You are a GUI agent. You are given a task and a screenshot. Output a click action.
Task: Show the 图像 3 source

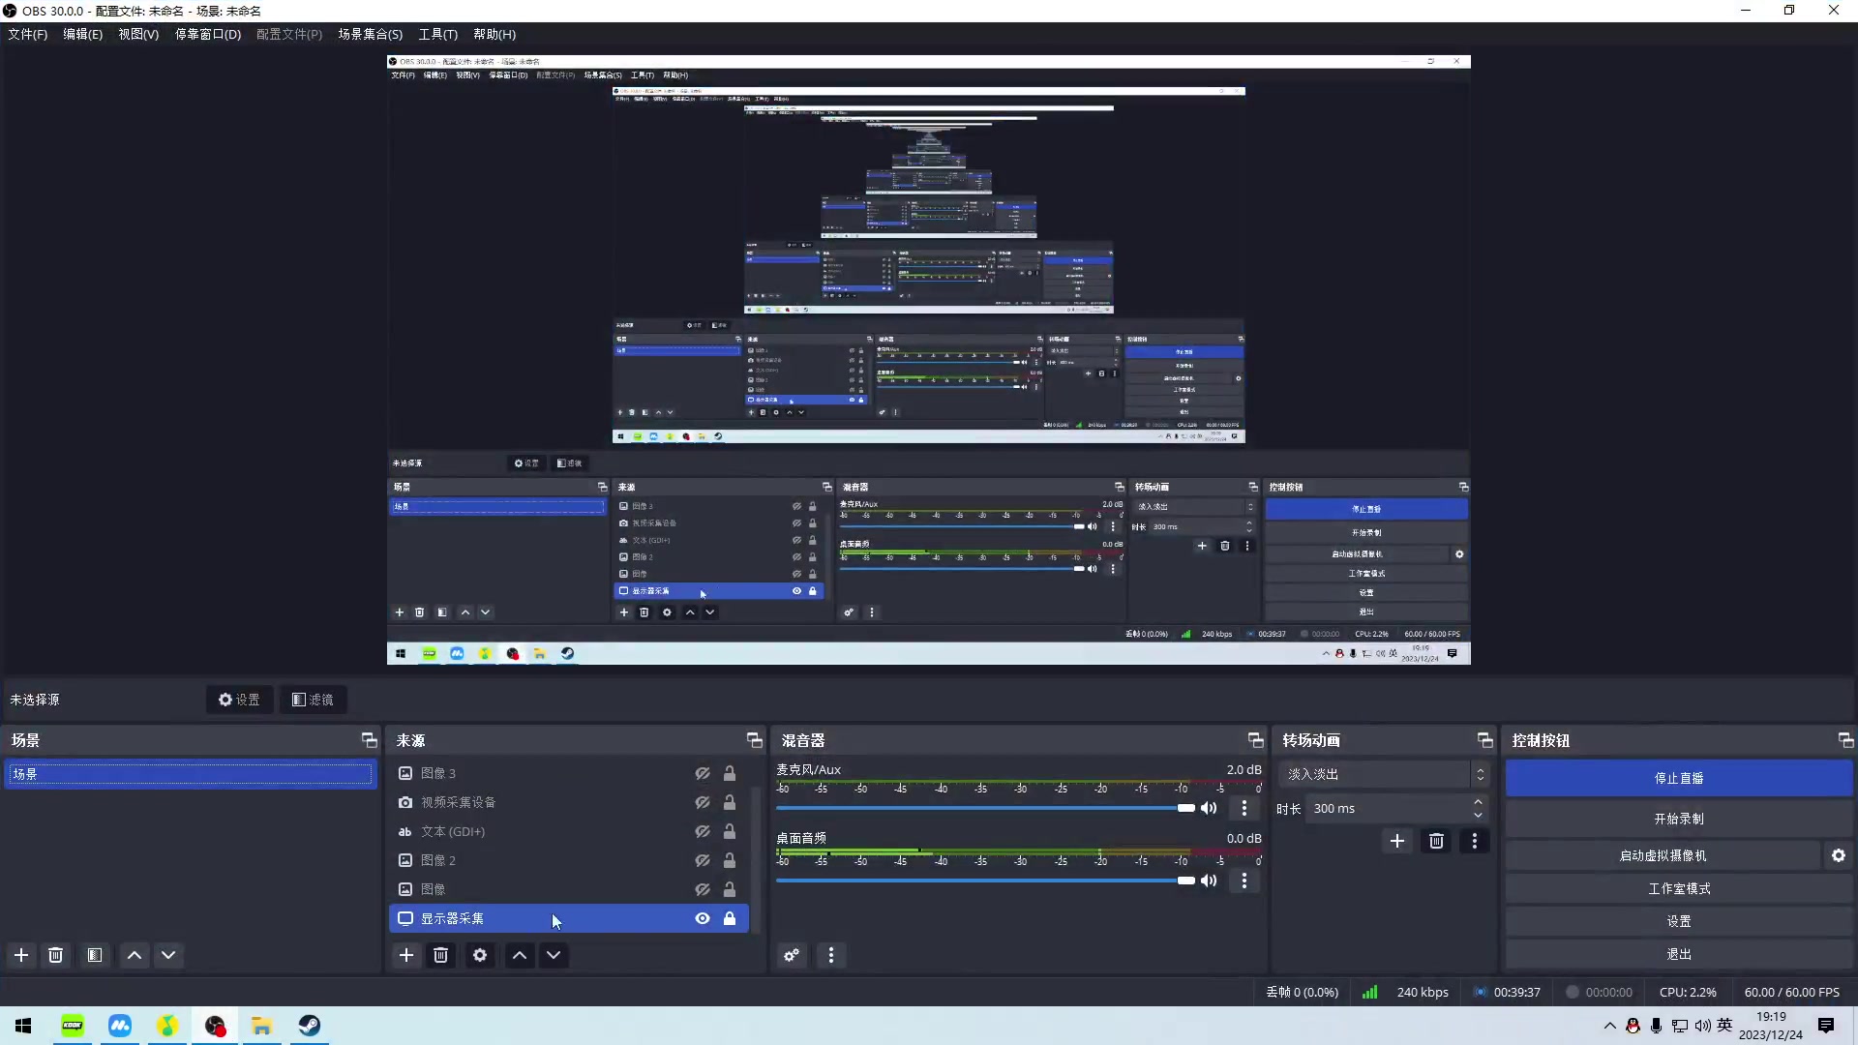[703, 773]
